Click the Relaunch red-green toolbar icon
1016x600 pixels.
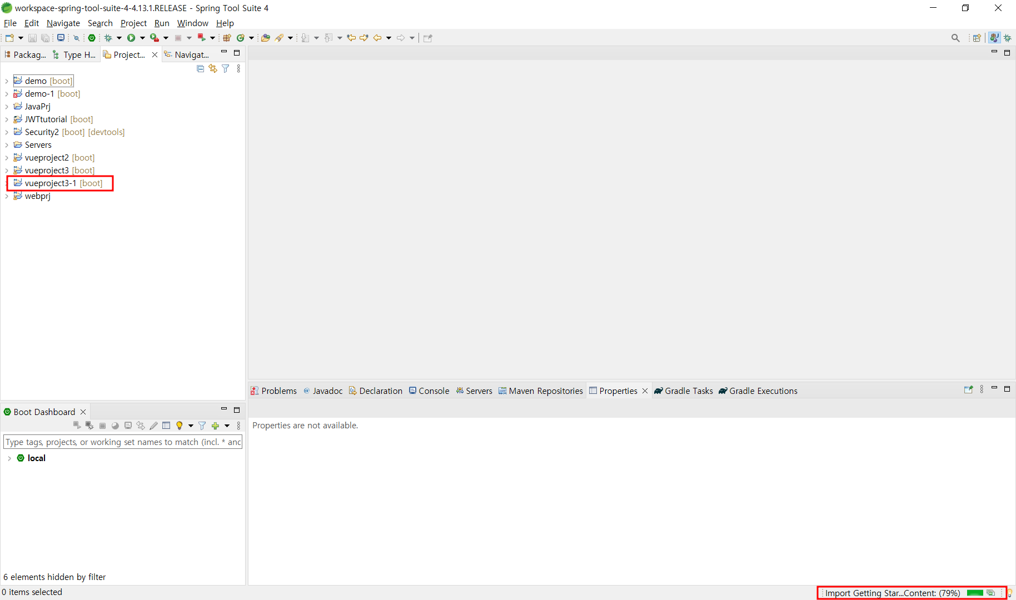point(201,38)
